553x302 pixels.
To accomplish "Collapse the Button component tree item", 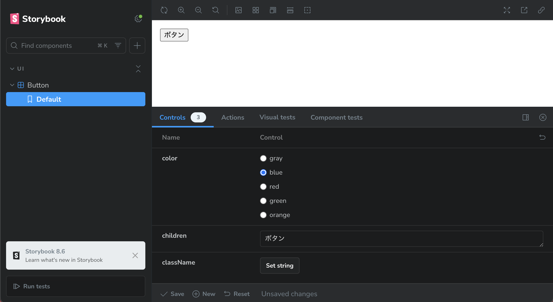I will [12, 85].
